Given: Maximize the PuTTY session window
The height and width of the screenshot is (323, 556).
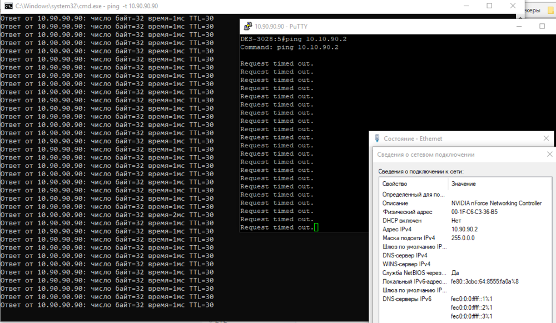Looking at the screenshot, I should [x=542, y=26].
